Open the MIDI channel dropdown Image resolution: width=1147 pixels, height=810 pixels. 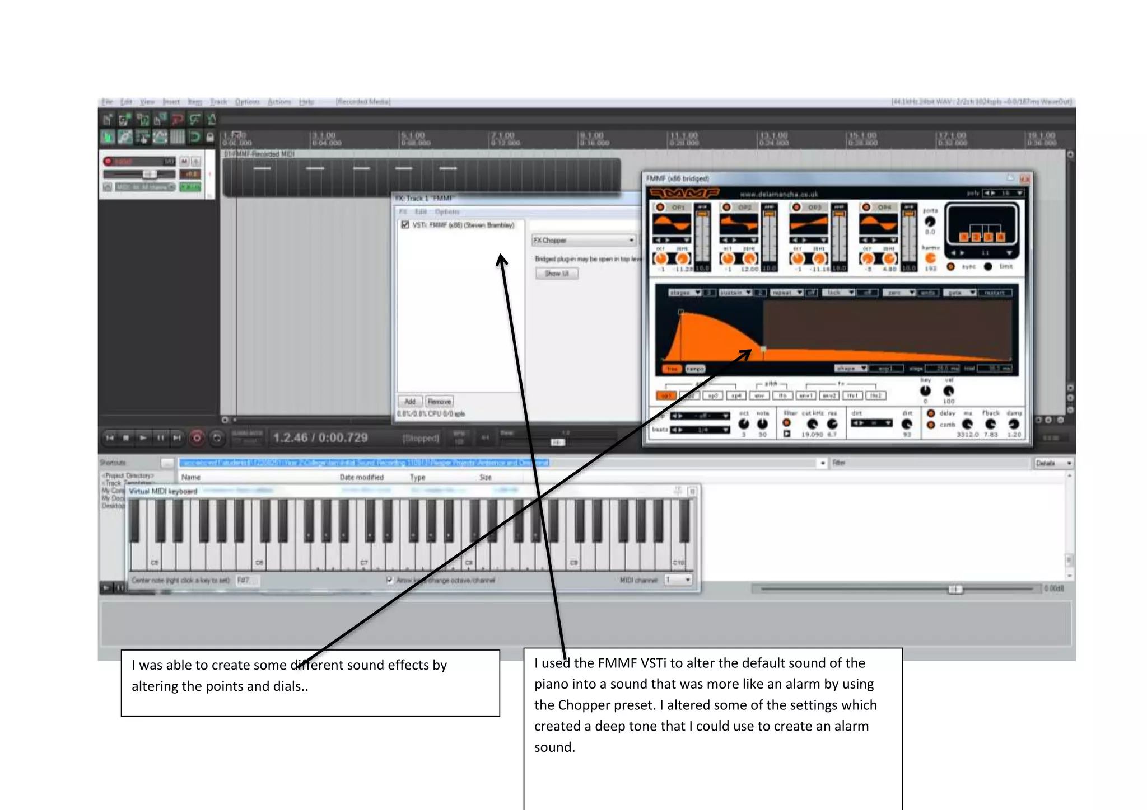[x=679, y=580]
